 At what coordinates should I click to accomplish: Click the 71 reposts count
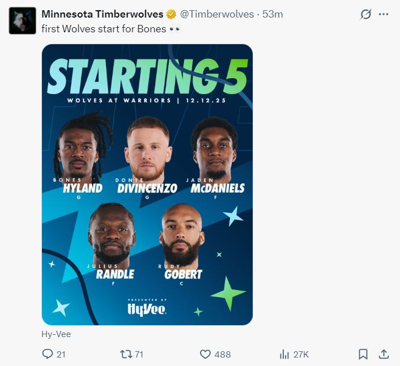point(139,354)
